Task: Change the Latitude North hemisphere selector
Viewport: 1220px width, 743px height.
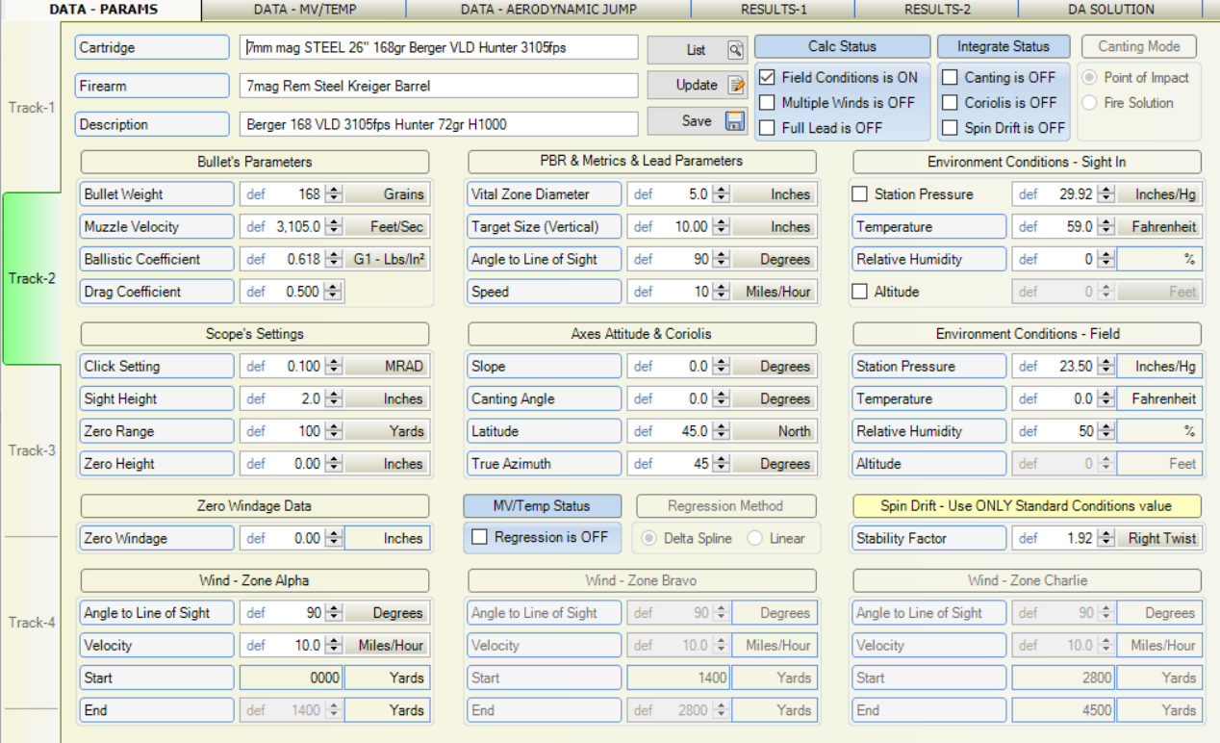Action: tap(775, 431)
